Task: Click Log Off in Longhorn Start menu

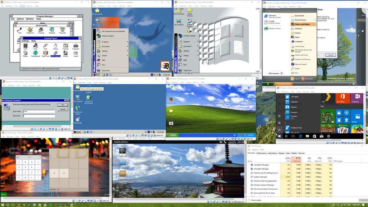Action: pyautogui.click(x=295, y=79)
